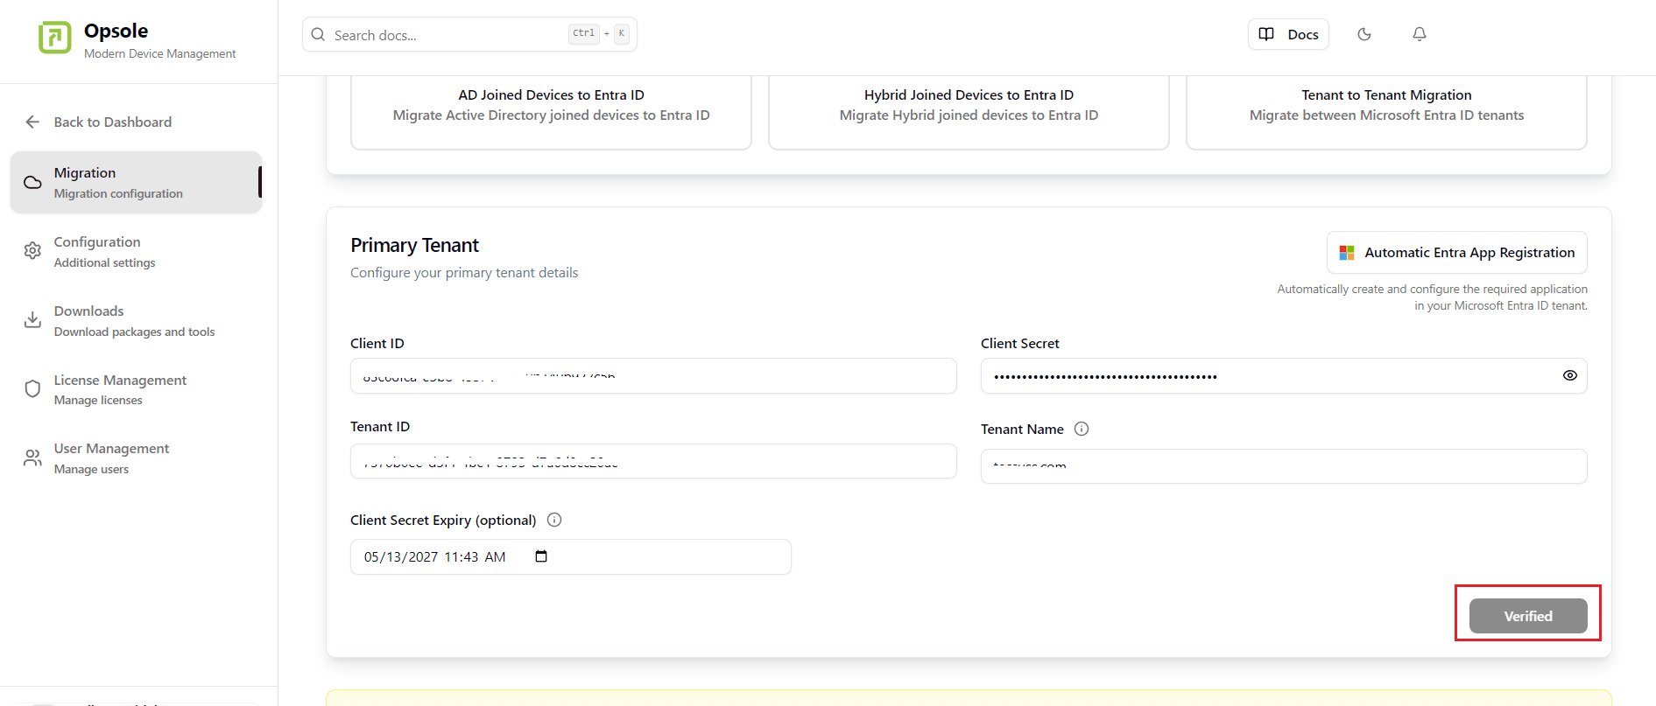Viewport: 1656px width, 706px height.
Task: Click the Downloads arrow icon
Action: coord(32,320)
